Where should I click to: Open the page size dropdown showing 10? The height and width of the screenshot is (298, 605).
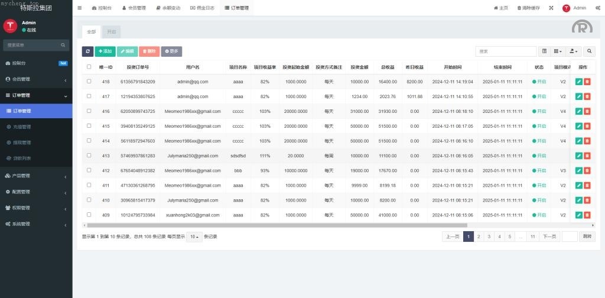[x=194, y=237]
